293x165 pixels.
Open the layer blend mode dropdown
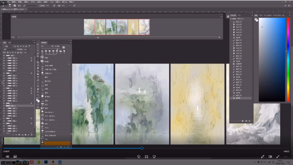pos(10,50)
